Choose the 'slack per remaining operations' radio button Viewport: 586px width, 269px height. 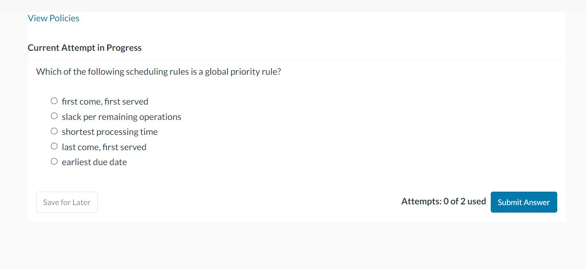pyautogui.click(x=54, y=116)
